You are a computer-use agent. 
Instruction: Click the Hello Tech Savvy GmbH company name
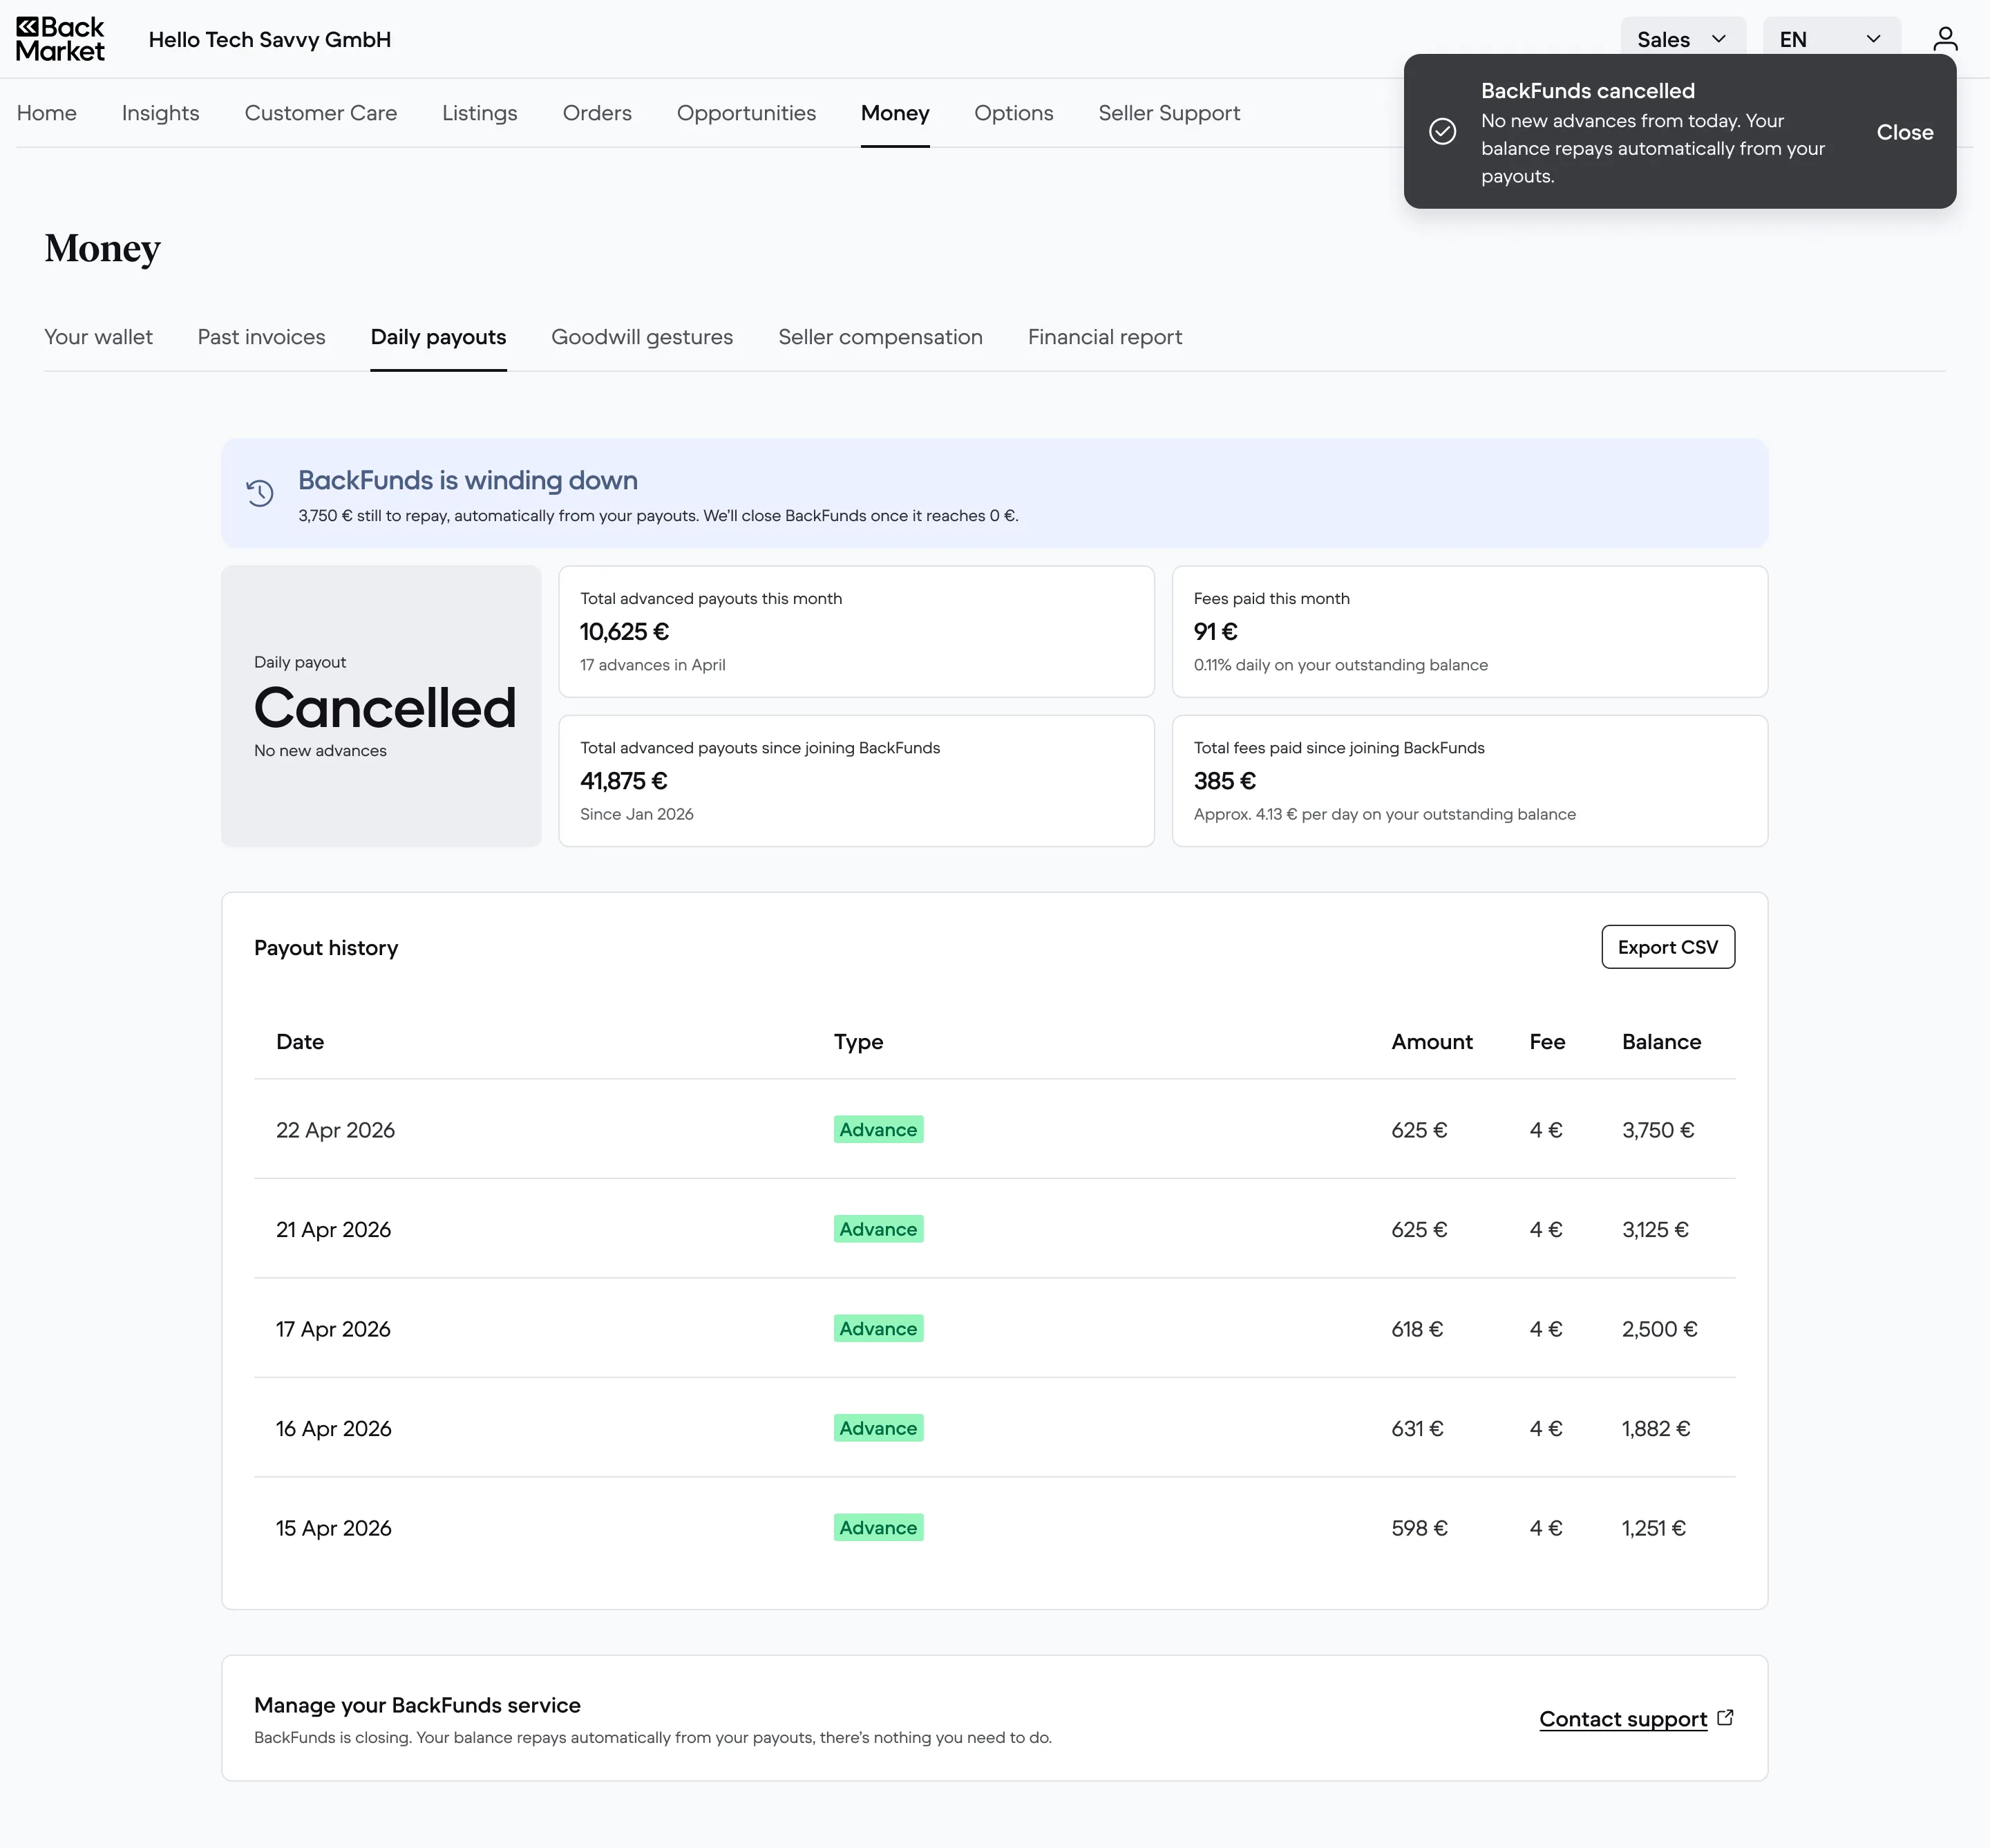click(270, 39)
